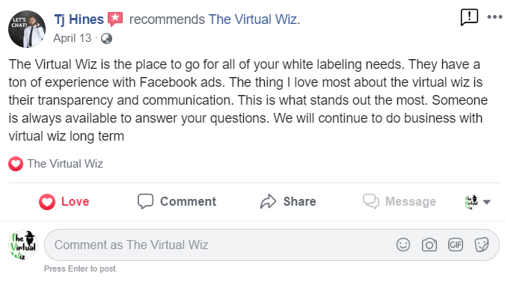Toggle the Love reaction on the post

[64, 202]
